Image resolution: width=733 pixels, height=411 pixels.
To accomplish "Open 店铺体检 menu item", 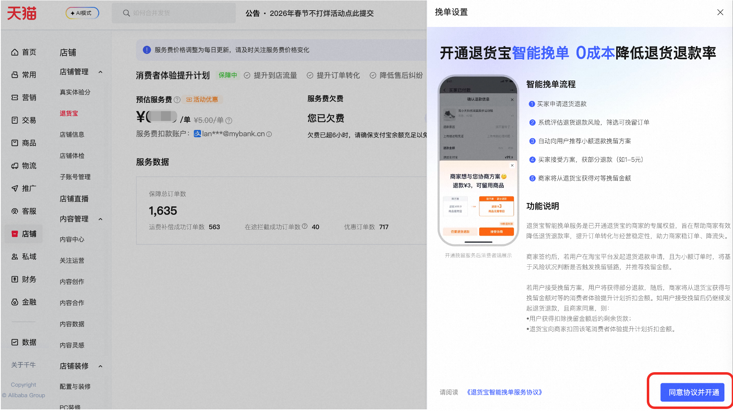I will [72, 156].
